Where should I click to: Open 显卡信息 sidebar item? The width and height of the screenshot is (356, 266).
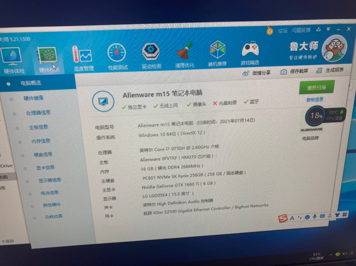point(45,168)
